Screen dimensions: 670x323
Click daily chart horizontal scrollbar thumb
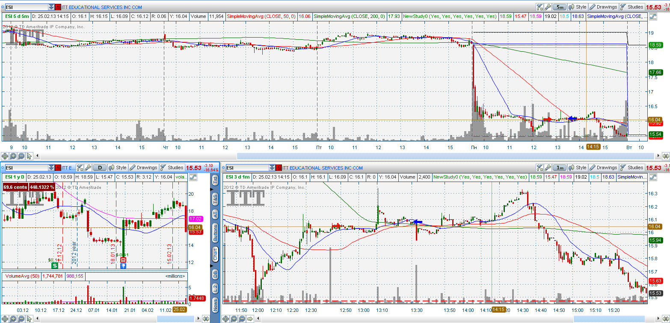pyautogui.click(x=176, y=318)
